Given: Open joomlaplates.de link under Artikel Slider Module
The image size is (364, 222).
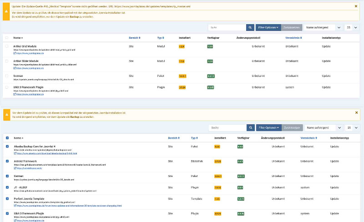Looking at the screenshot, I should pos(30,68).
